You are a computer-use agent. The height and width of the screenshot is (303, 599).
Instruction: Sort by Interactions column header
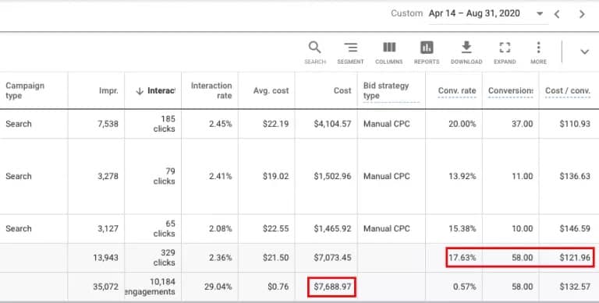click(155, 90)
